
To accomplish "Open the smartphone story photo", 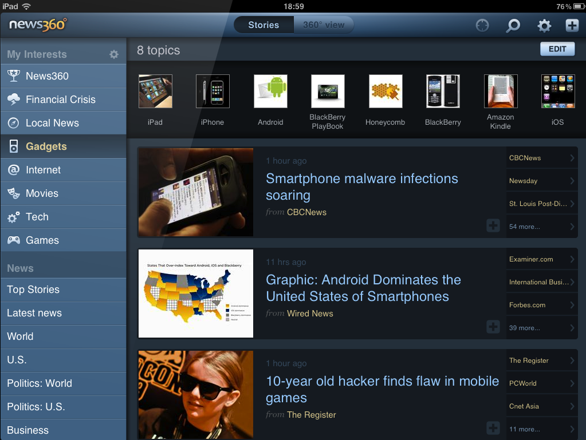I will (x=196, y=192).
